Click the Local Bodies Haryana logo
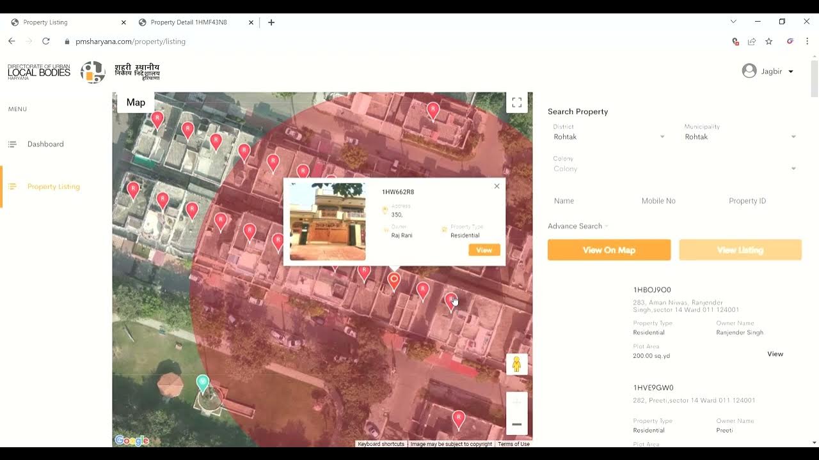 pos(39,72)
